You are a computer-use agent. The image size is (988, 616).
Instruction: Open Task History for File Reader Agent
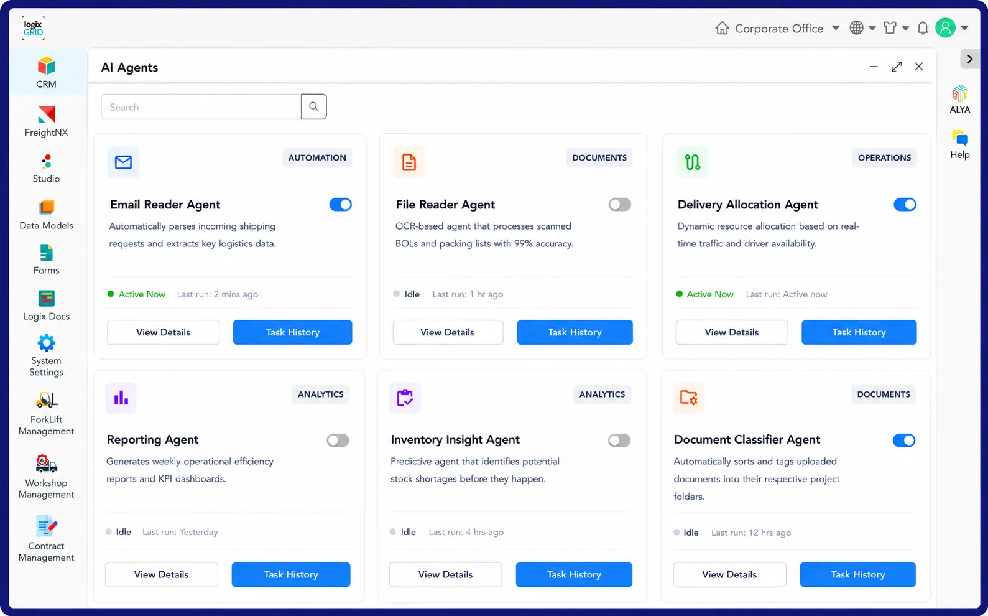coord(575,332)
